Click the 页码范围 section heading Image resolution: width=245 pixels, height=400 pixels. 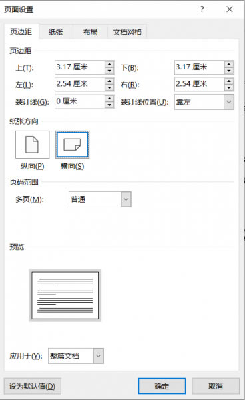pyautogui.click(x=24, y=182)
